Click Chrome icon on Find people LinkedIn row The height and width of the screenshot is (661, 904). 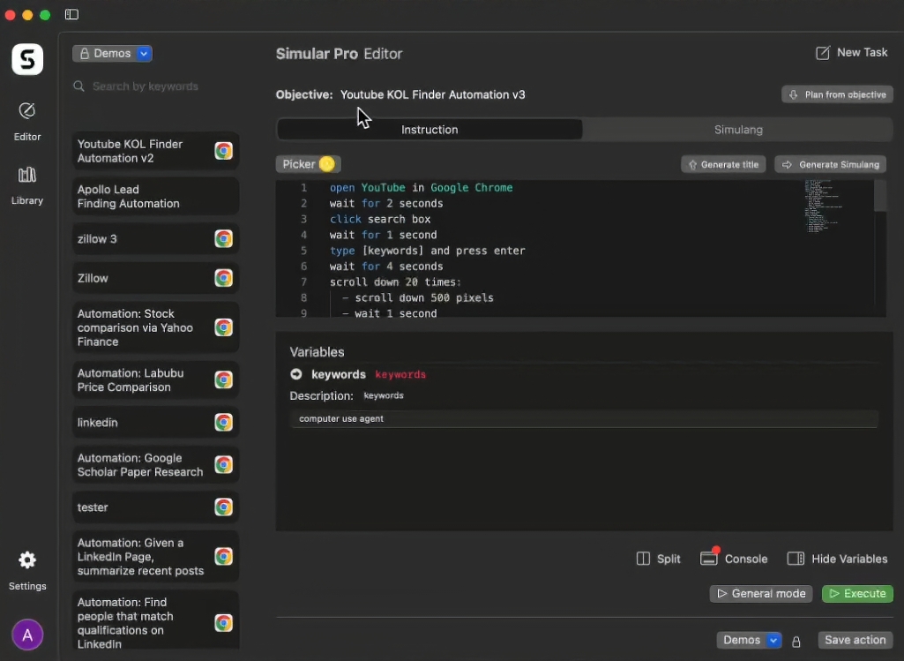pos(223,623)
